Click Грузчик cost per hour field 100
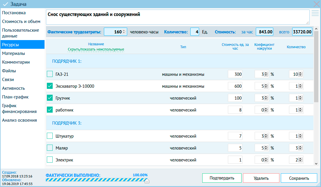Image resolution: width=321 pixels, height=187 pixels. [235, 98]
